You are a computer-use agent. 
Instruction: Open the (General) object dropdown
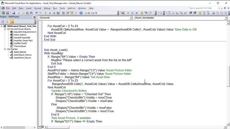click(x=131, y=18)
